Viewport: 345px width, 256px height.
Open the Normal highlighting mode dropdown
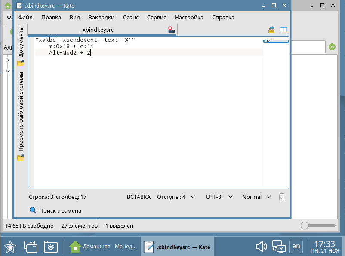point(256,197)
